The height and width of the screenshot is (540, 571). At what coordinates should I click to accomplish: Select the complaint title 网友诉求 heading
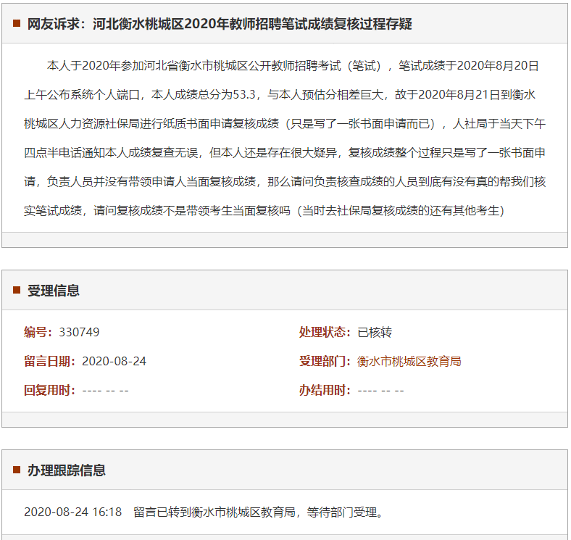pyautogui.click(x=220, y=24)
